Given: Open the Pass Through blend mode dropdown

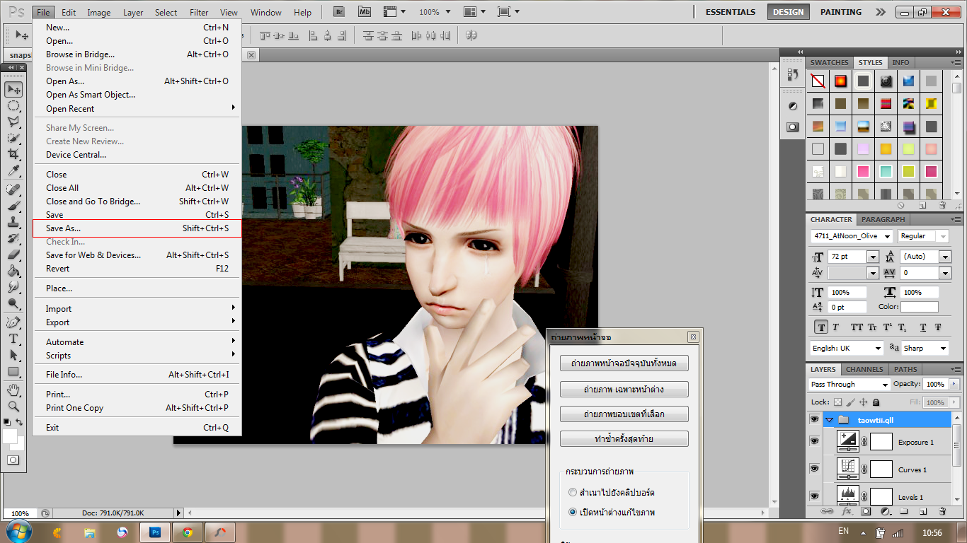Looking at the screenshot, I should (849, 385).
